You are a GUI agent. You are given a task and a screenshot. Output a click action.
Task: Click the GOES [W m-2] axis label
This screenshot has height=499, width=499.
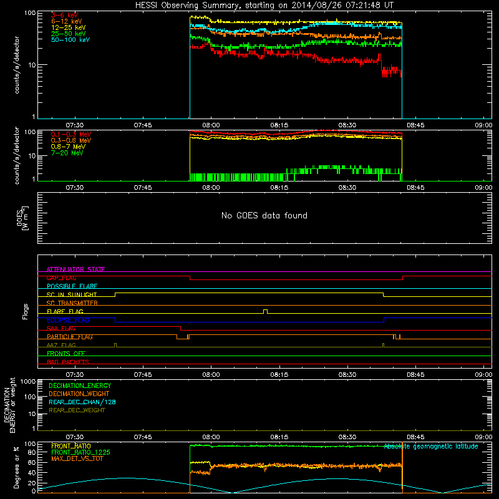point(22,218)
